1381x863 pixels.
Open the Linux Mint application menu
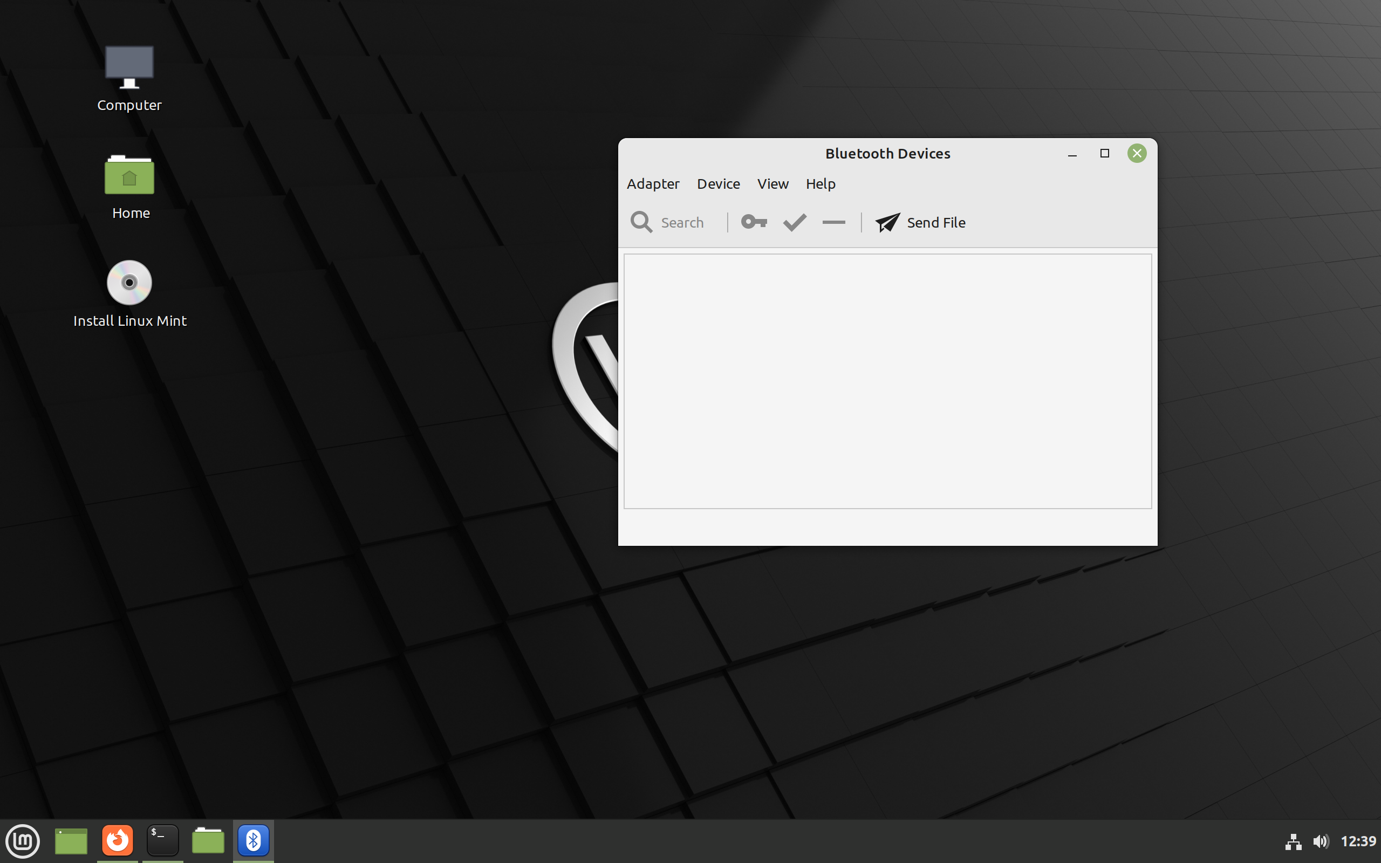coord(23,840)
